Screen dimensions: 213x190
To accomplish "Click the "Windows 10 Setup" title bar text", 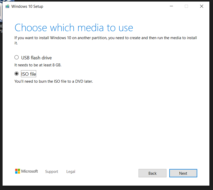I will 27,6.
